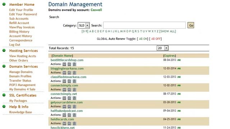
Task: Click the R action icon for heidiscards.com
Action: [69, 124]
